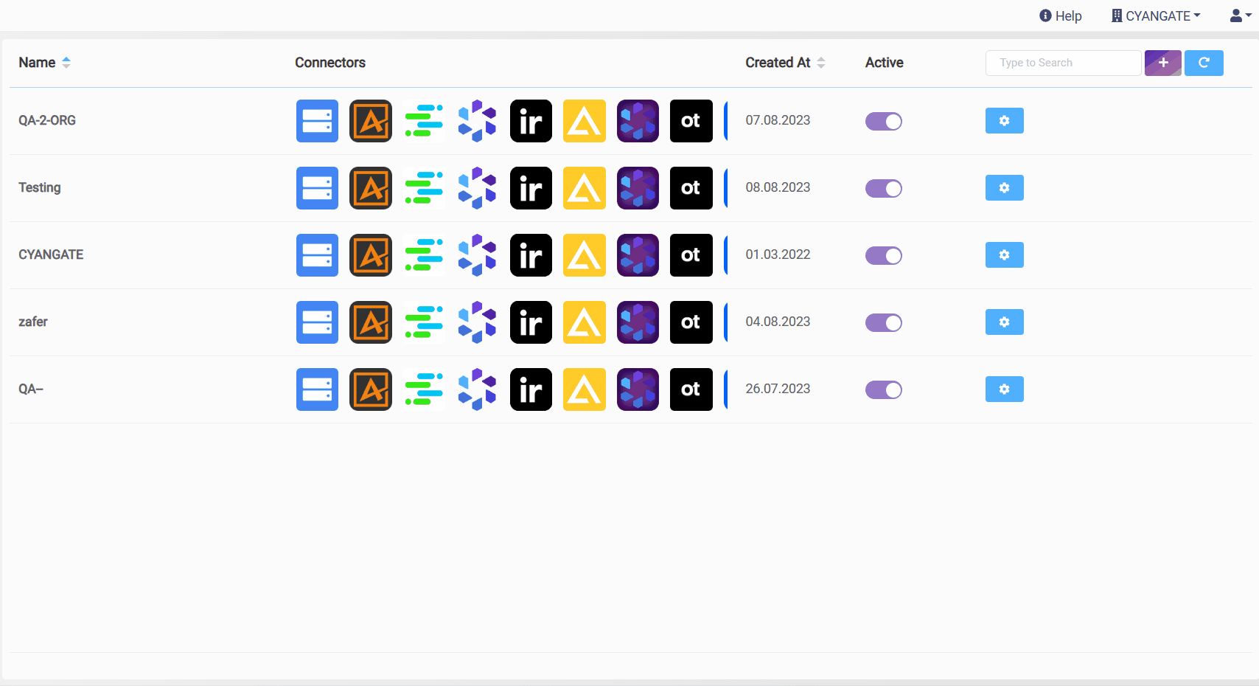
Task: Open the blue server connector on QA-2-ORG row
Action: [317, 121]
